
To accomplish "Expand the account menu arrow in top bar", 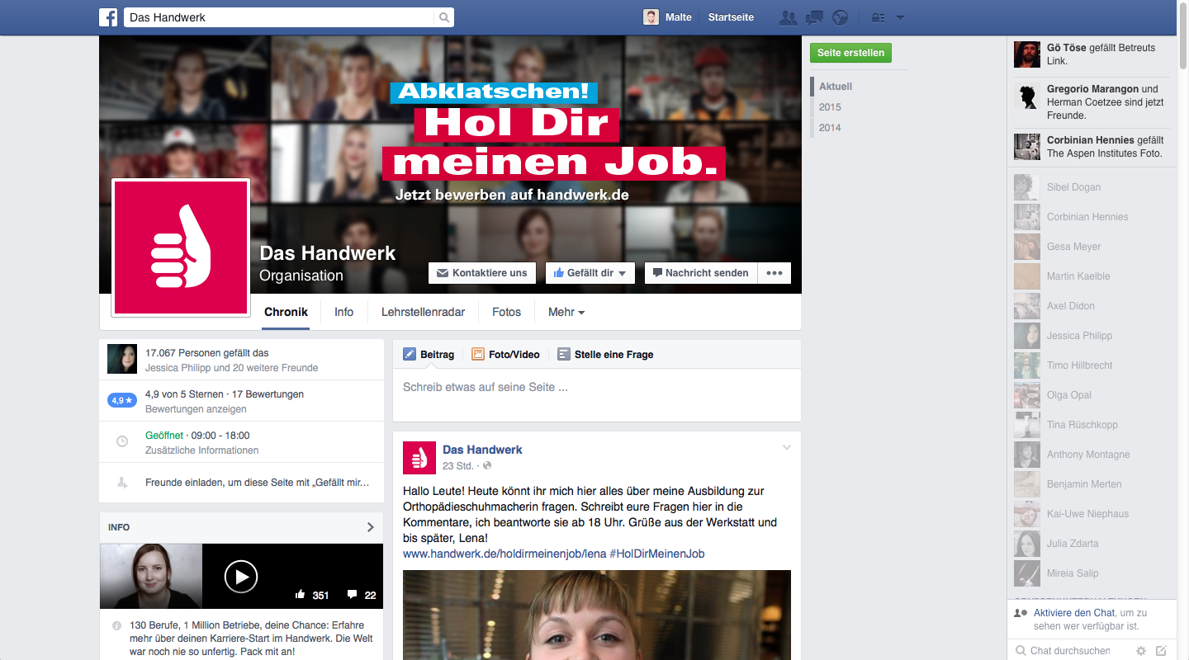I will click(x=900, y=17).
